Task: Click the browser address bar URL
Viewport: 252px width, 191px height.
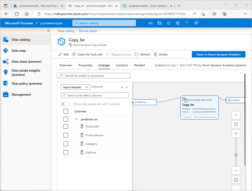Action: click(x=116, y=14)
